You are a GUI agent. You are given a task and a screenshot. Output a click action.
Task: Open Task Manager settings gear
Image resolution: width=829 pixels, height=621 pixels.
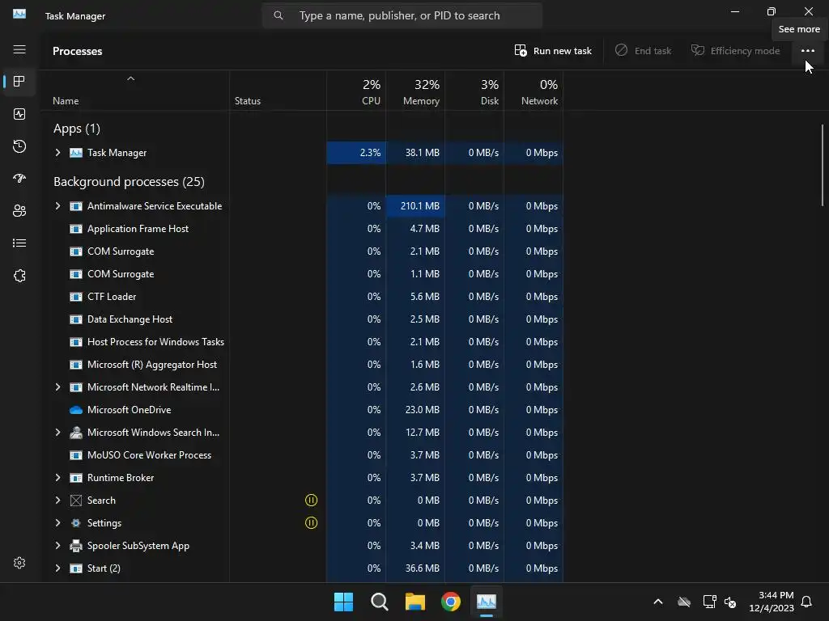19,563
